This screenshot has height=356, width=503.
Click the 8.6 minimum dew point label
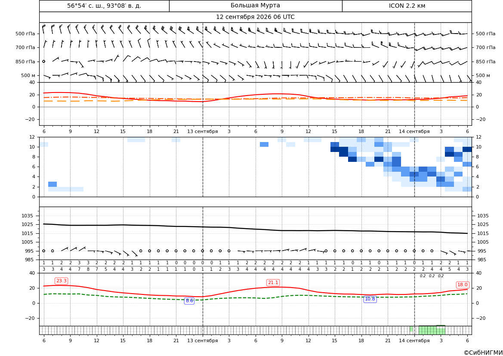[189, 301]
